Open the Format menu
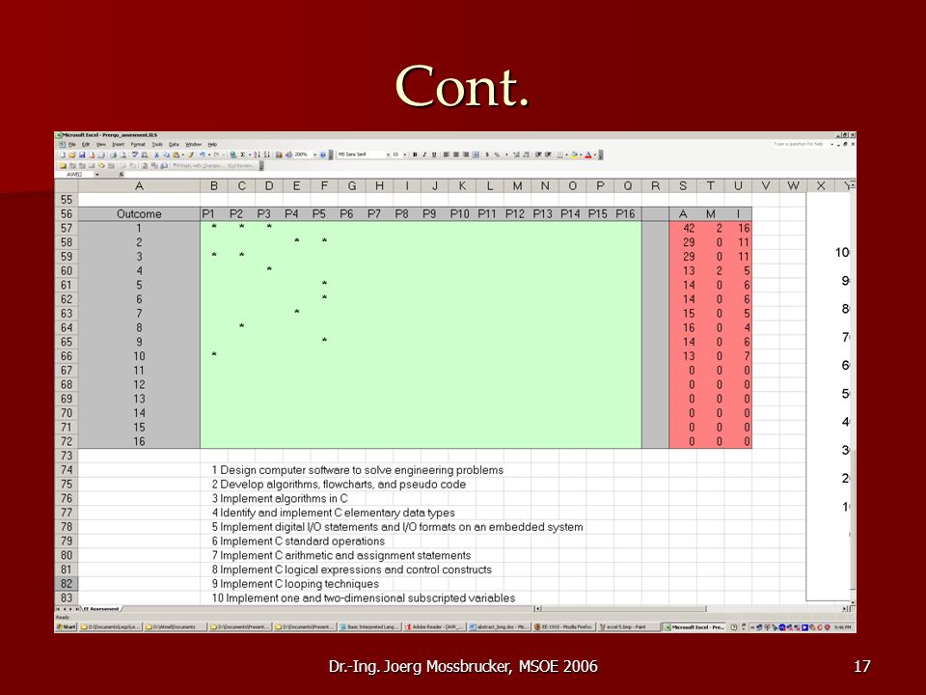Viewport: 926px width, 695px height. click(138, 144)
